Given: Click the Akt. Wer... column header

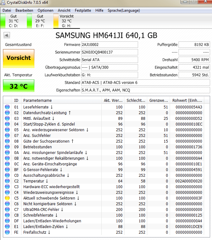Looking at the screenshot, I should coord(113,101).
